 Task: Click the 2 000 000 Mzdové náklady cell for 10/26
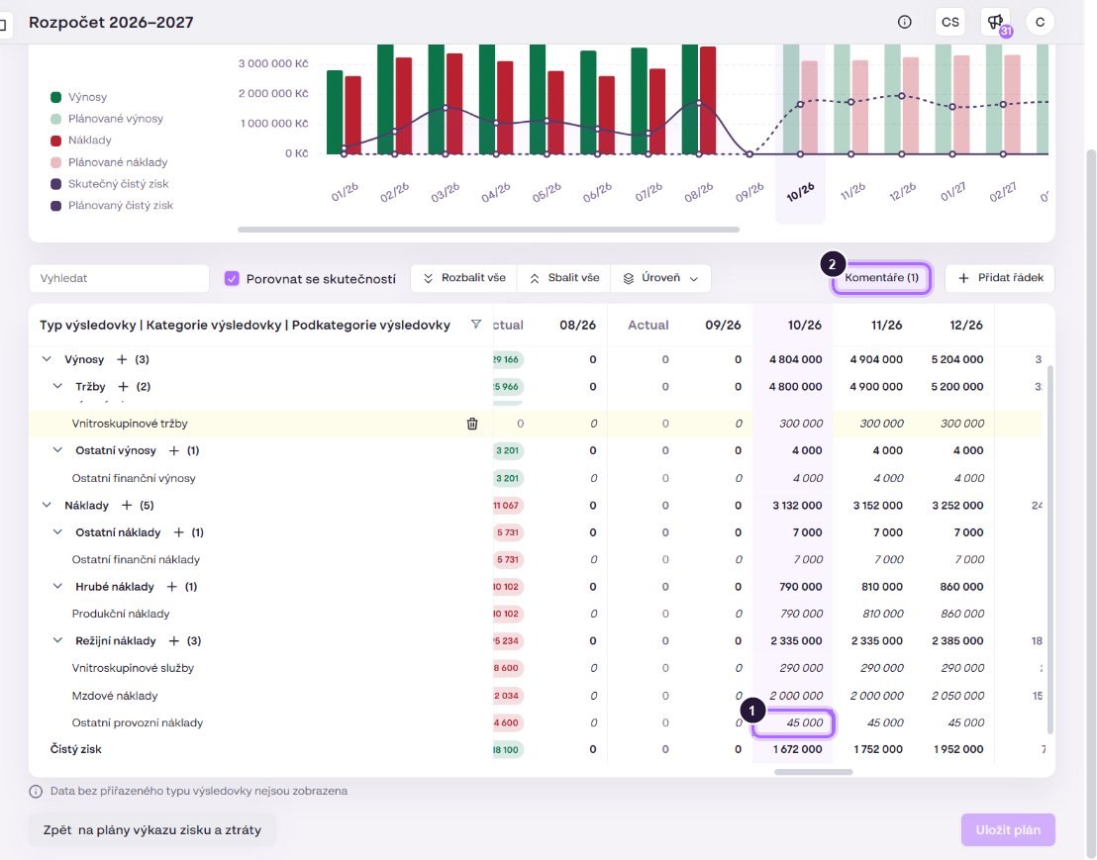[x=793, y=696]
